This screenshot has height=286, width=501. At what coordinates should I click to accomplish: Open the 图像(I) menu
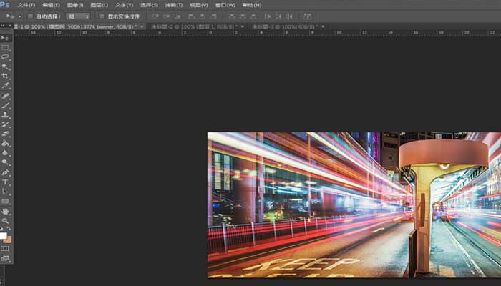click(74, 5)
